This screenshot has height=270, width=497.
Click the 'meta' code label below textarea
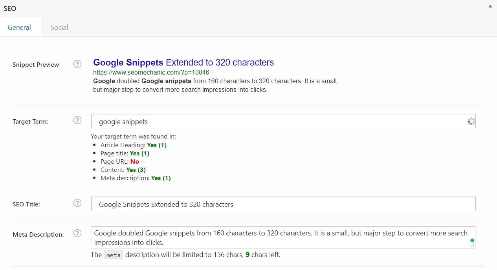point(114,255)
